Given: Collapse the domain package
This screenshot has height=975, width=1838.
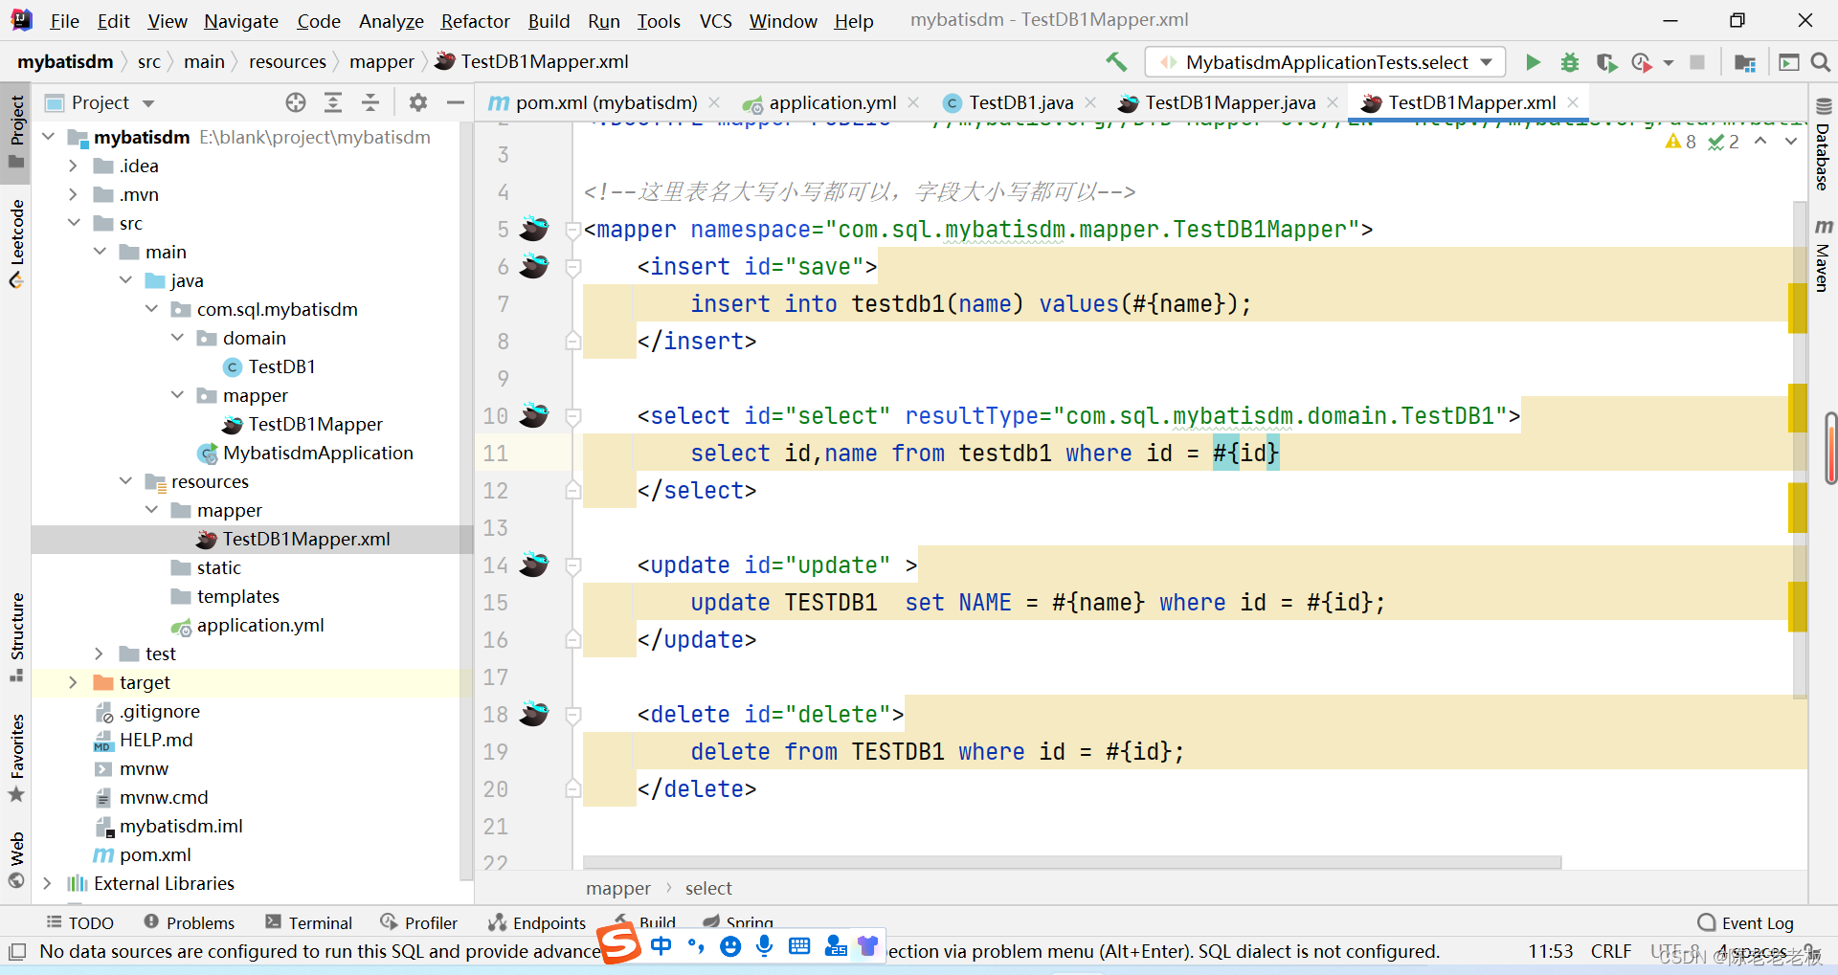Looking at the screenshot, I should tap(177, 338).
